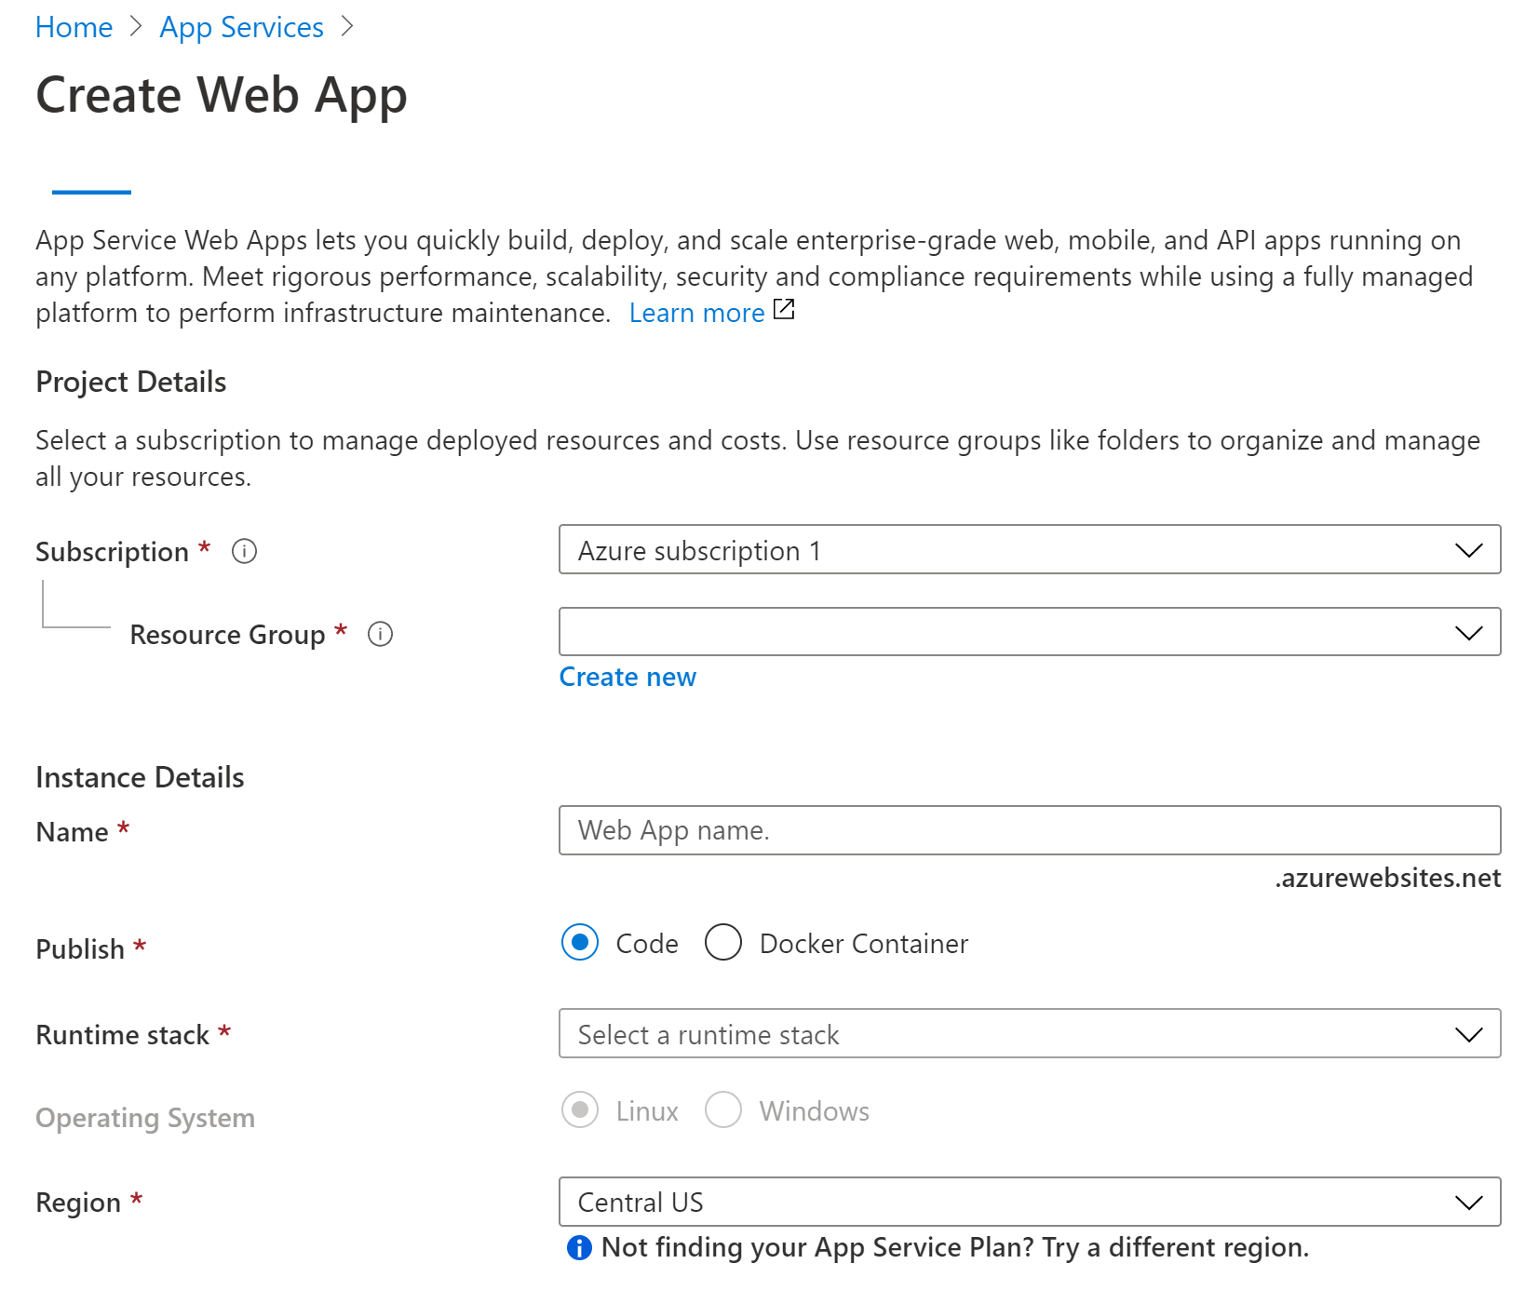
Task: Click the Publish field label
Action: click(80, 949)
